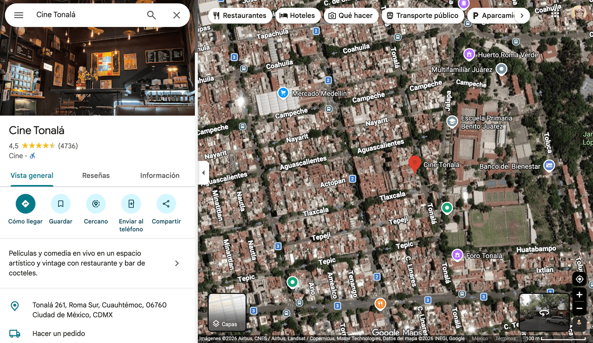Viewport: 593px width, 343px height.
Task: Click the México footer link
Action: [x=480, y=339]
